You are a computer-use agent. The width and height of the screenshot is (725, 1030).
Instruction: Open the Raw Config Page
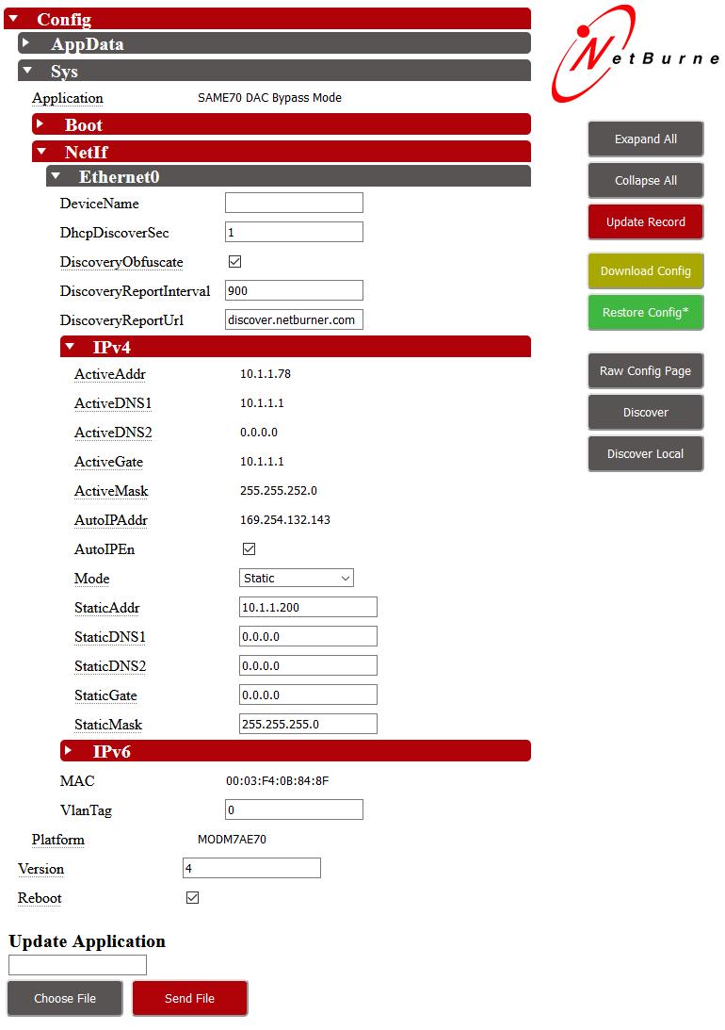(x=646, y=371)
